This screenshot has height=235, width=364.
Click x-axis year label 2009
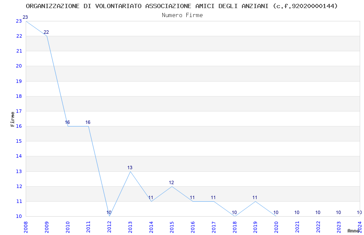46,227
